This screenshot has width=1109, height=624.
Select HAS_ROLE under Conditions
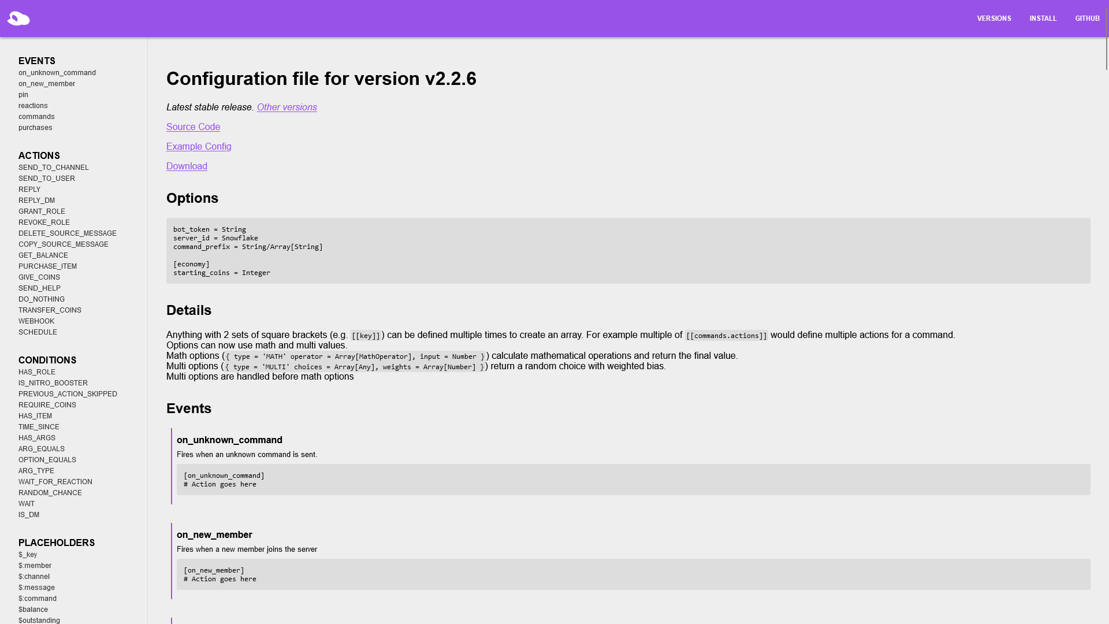coord(37,372)
